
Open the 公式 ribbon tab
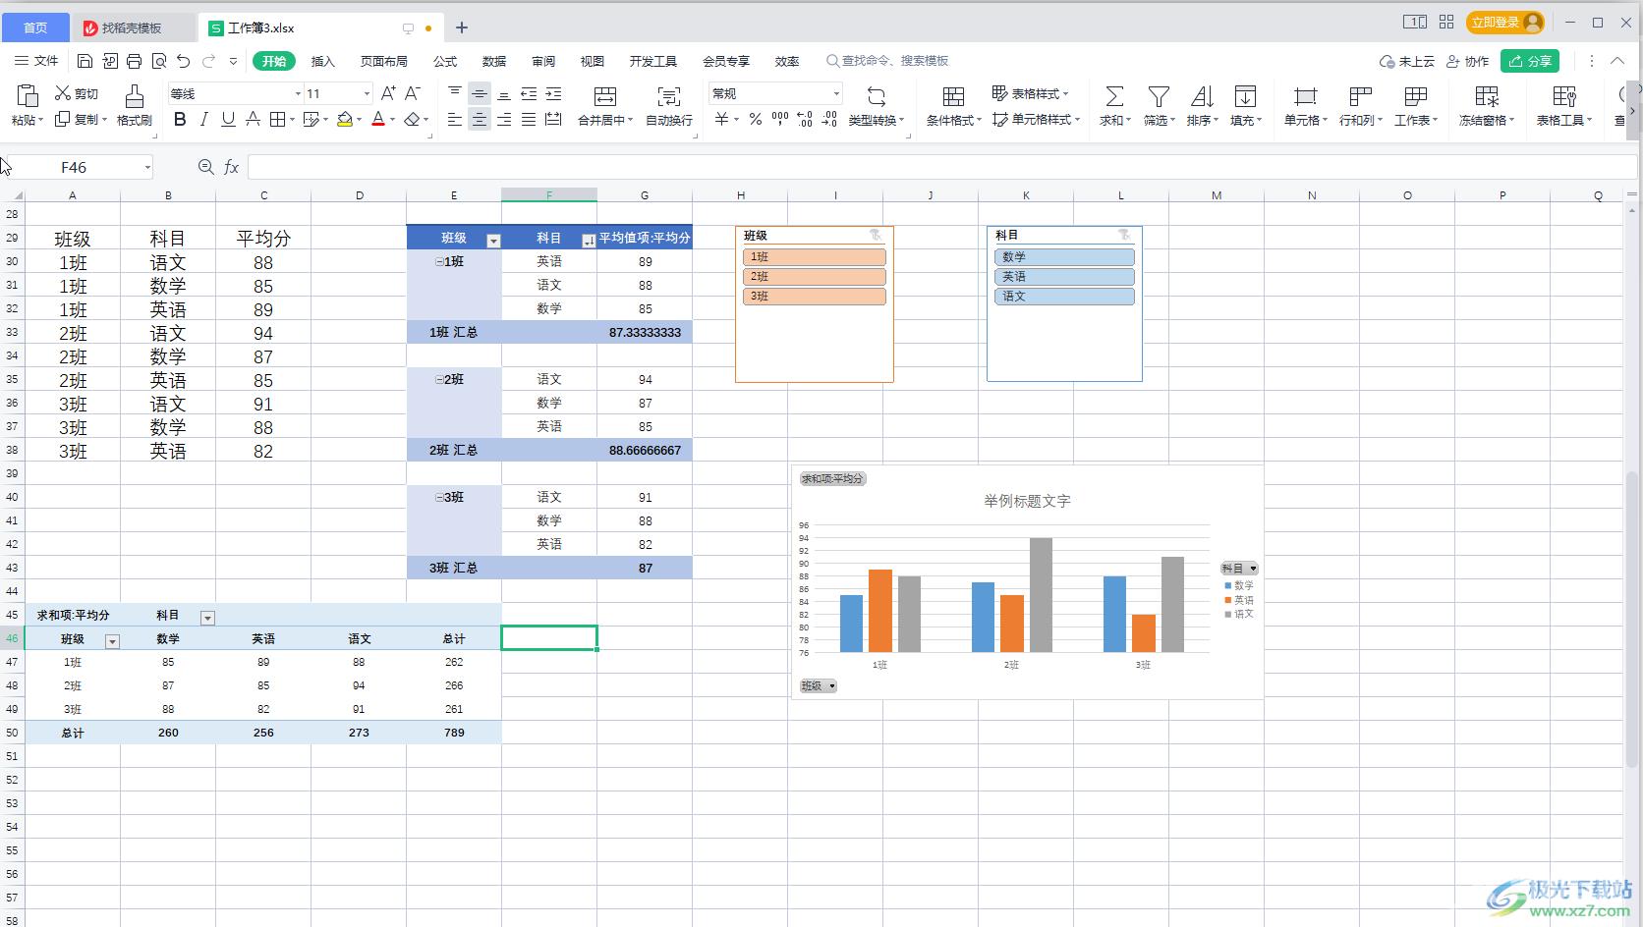tap(445, 61)
